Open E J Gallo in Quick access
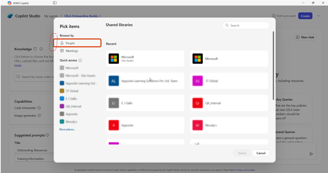Screen dimensions: 328x173 click(x=68, y=98)
